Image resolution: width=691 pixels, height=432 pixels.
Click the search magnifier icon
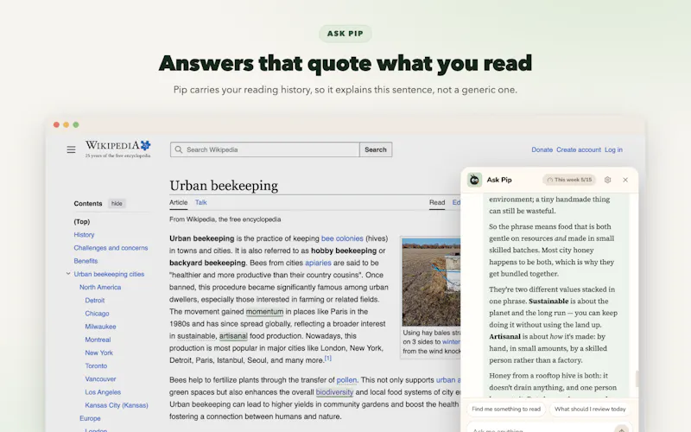tap(179, 149)
